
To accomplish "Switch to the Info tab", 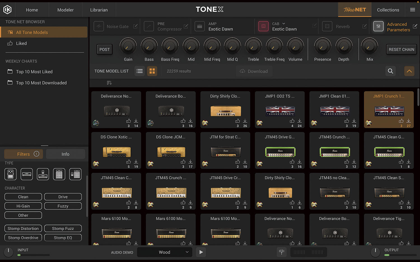I will 65,154.
